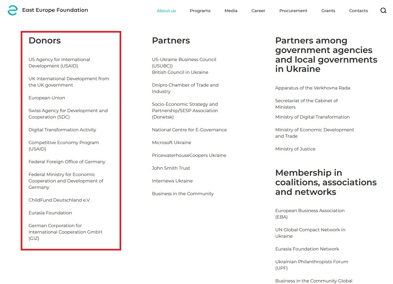Open the Career page

[x=258, y=11]
